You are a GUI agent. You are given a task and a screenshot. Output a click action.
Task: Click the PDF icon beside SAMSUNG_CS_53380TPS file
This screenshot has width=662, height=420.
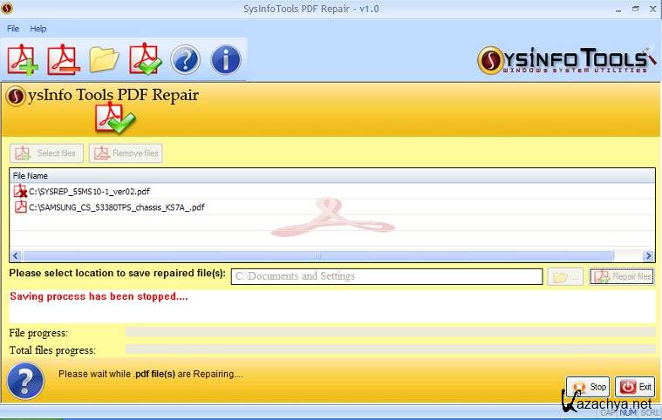click(21, 207)
